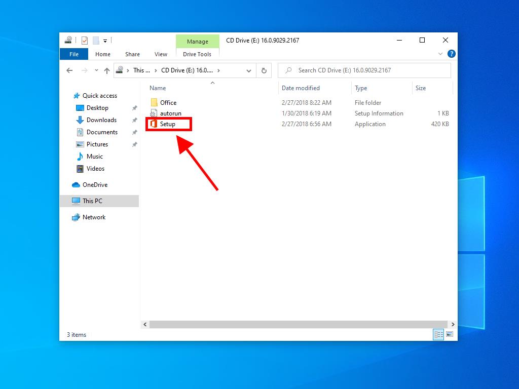Switch to details view in status bar

click(x=438, y=334)
